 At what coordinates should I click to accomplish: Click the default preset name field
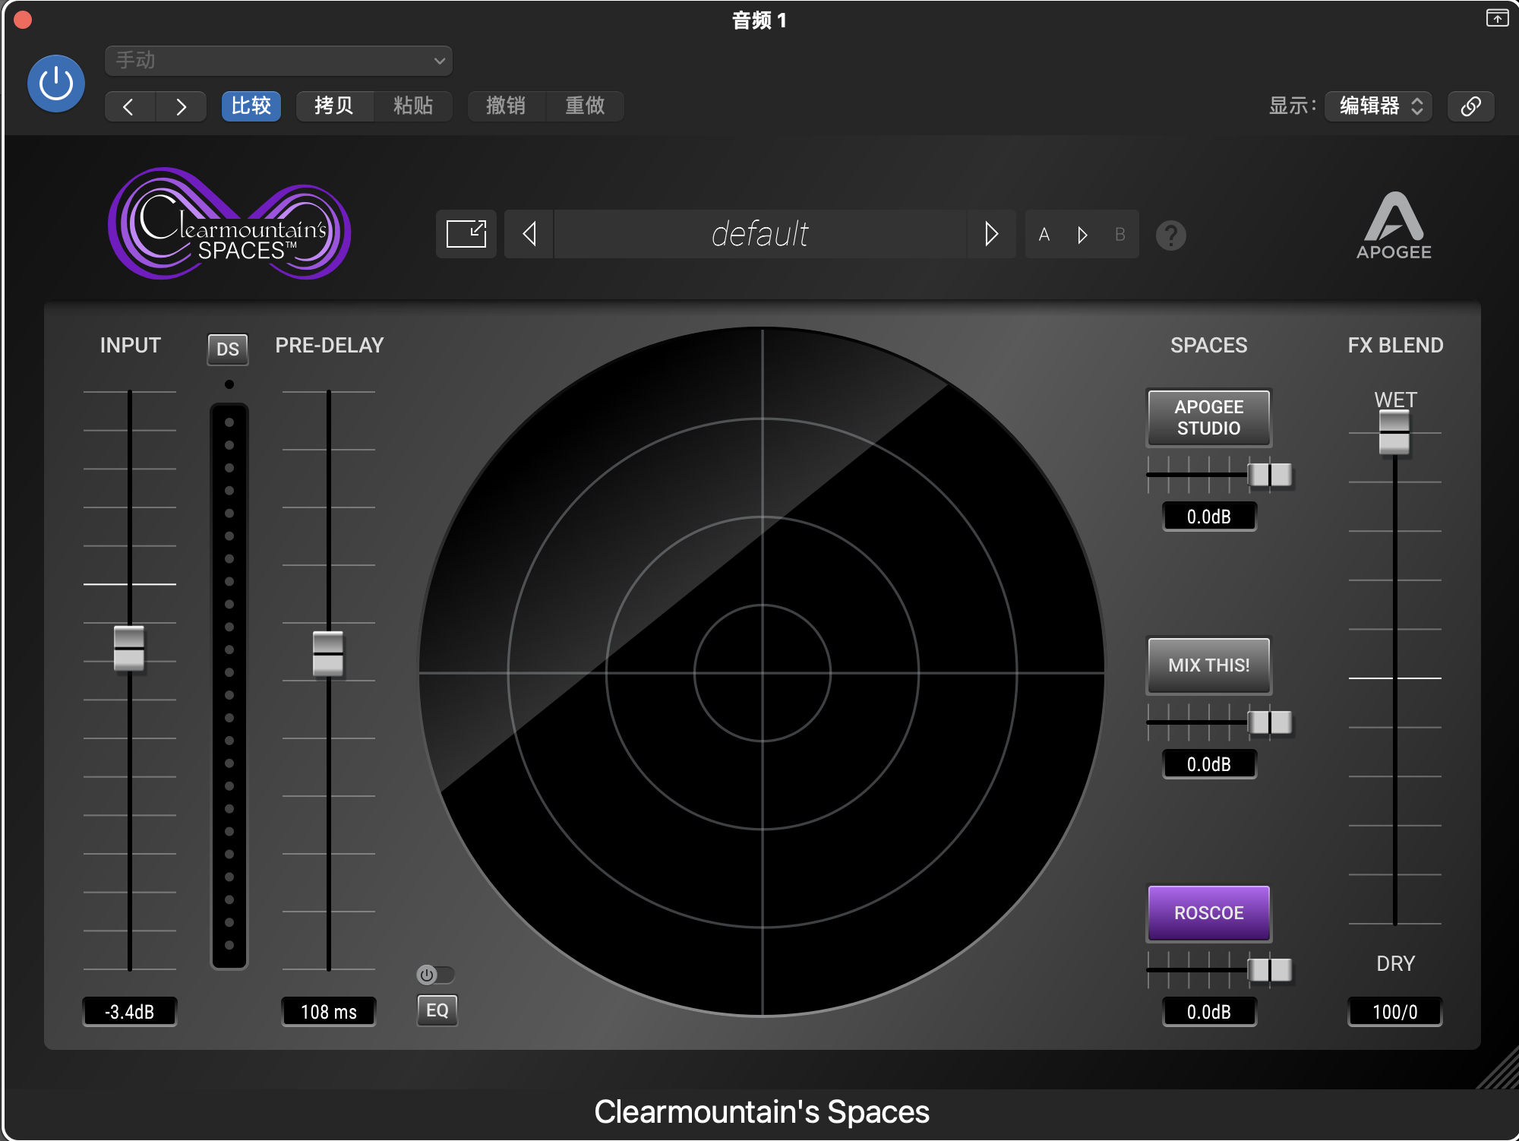pos(759,234)
